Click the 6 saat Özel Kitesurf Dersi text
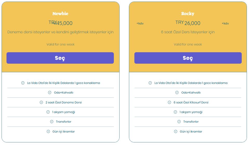 191,102
